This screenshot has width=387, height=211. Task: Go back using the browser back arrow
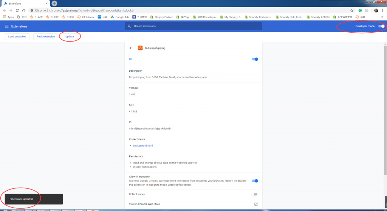[5, 10]
